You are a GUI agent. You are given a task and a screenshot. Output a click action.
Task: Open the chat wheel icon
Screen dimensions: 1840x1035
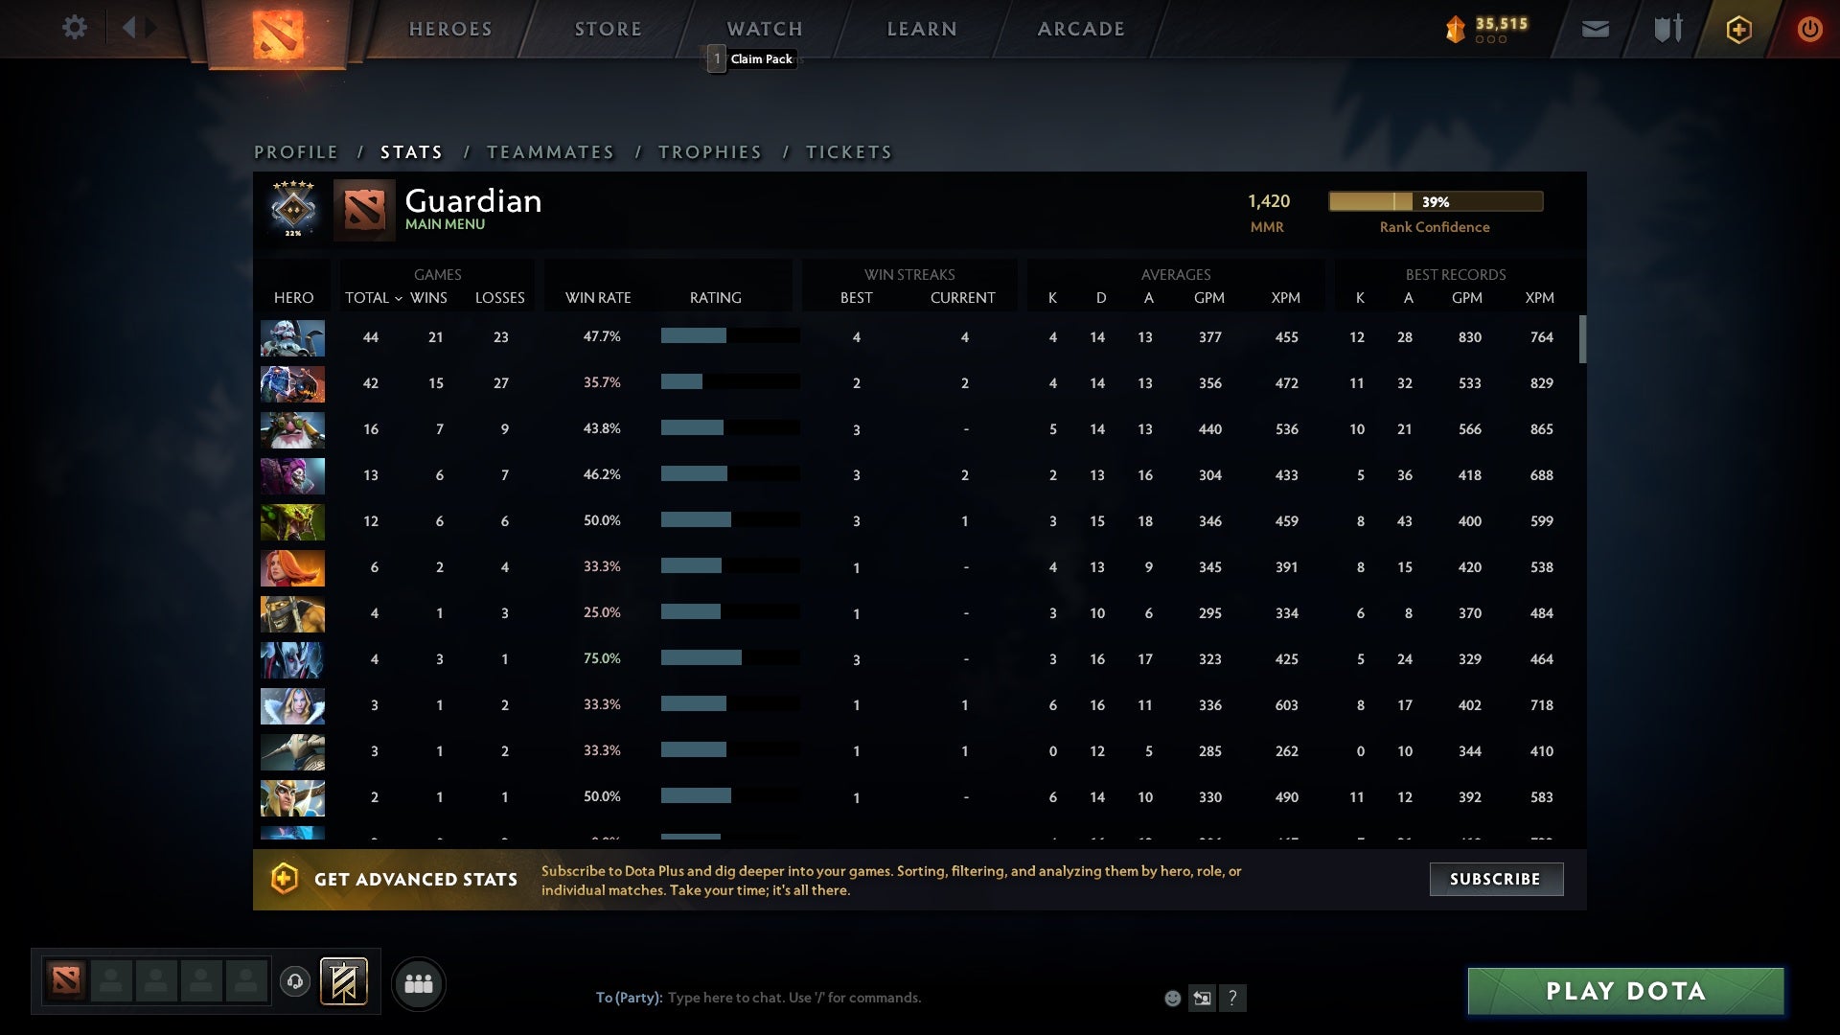tap(1203, 998)
